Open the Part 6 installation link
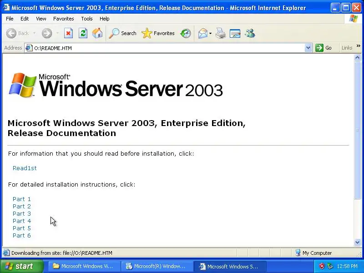This screenshot has width=364, height=273. click(21, 235)
